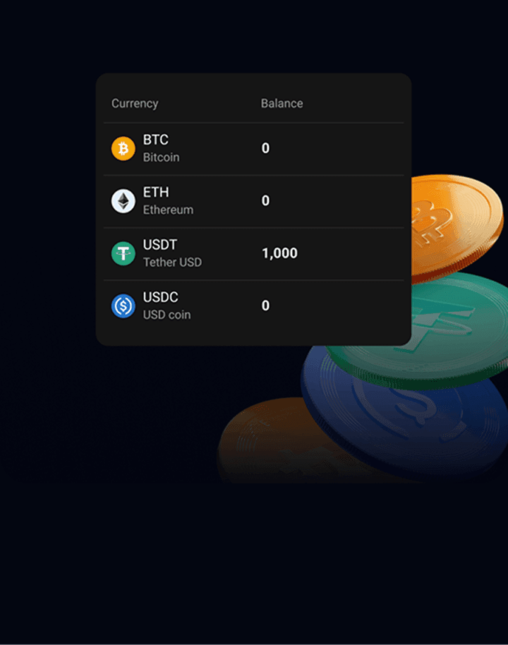Select the 1,000 USDT balance value
508x645 pixels.
[279, 253]
